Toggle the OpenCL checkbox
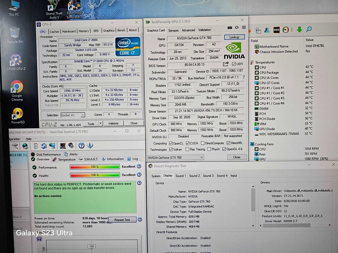 [x=171, y=143]
